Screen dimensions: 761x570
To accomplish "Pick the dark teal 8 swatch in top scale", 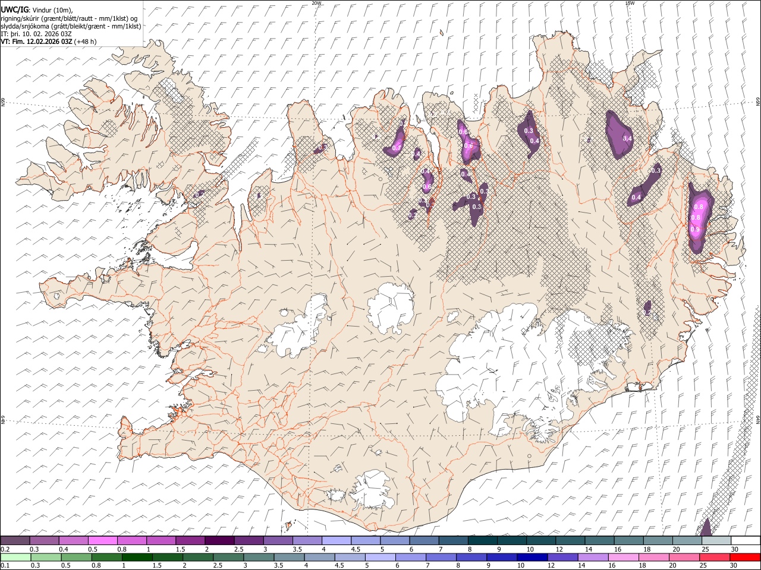I will click(483, 540).
